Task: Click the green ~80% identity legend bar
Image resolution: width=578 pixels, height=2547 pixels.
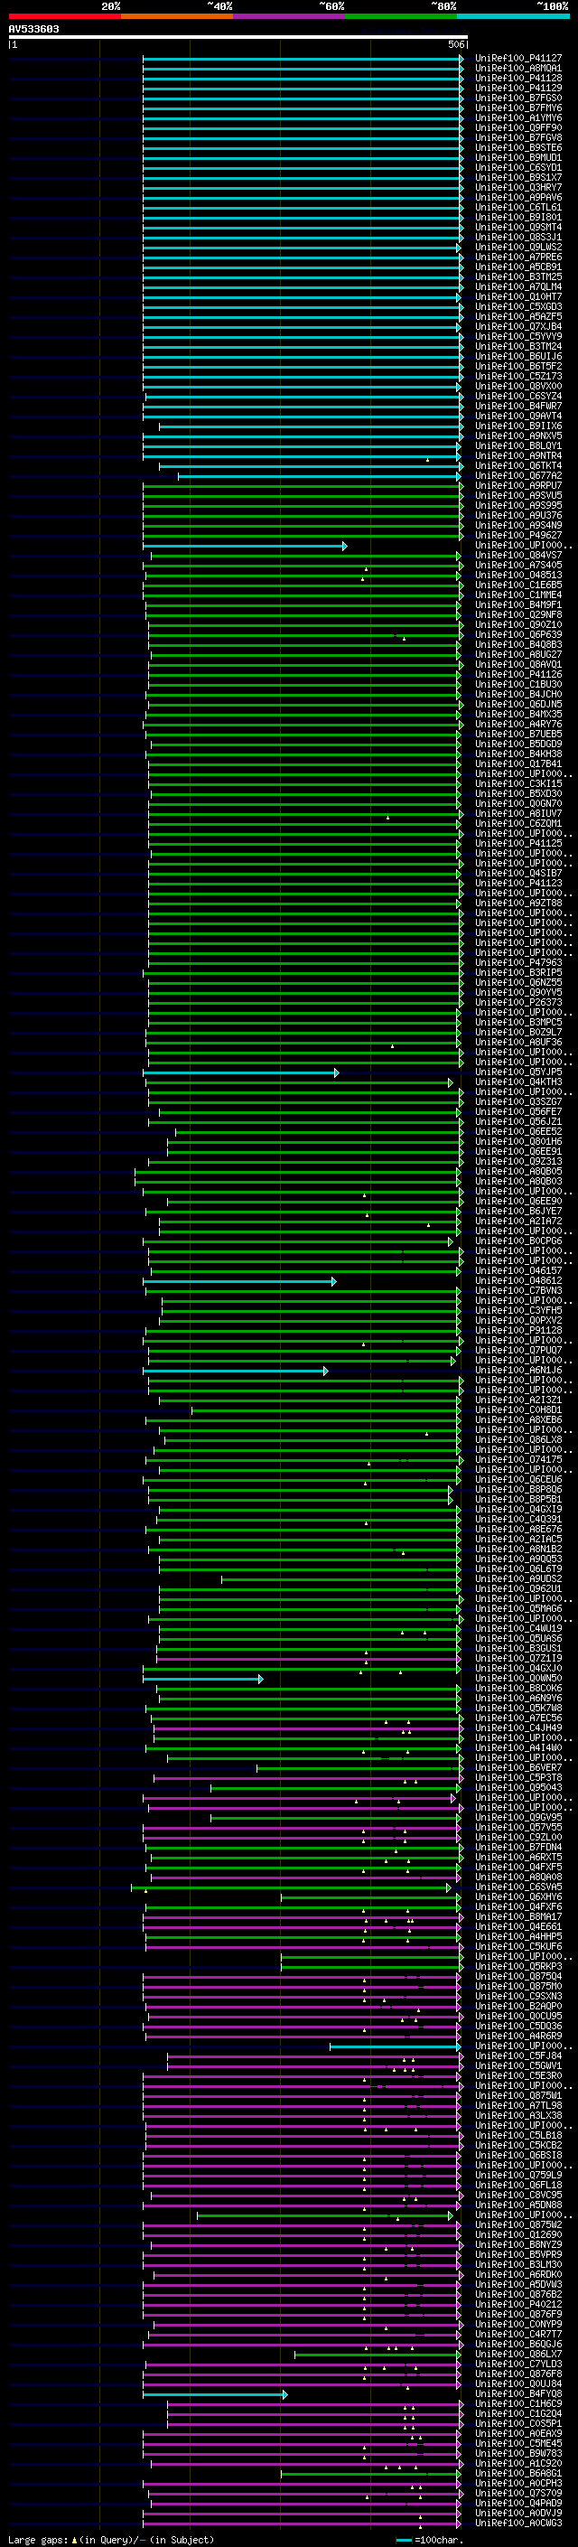Action: click(x=401, y=16)
